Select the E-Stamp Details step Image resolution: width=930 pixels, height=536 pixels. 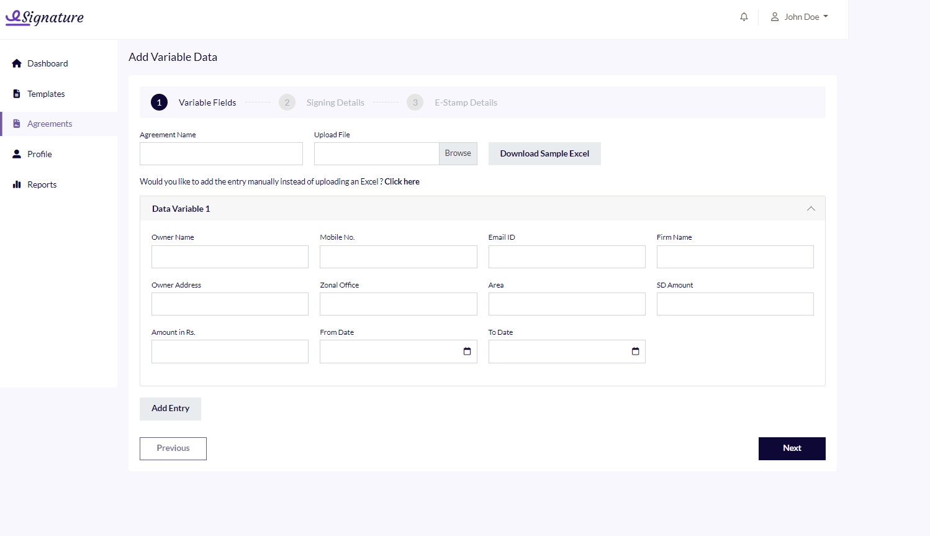(466, 102)
